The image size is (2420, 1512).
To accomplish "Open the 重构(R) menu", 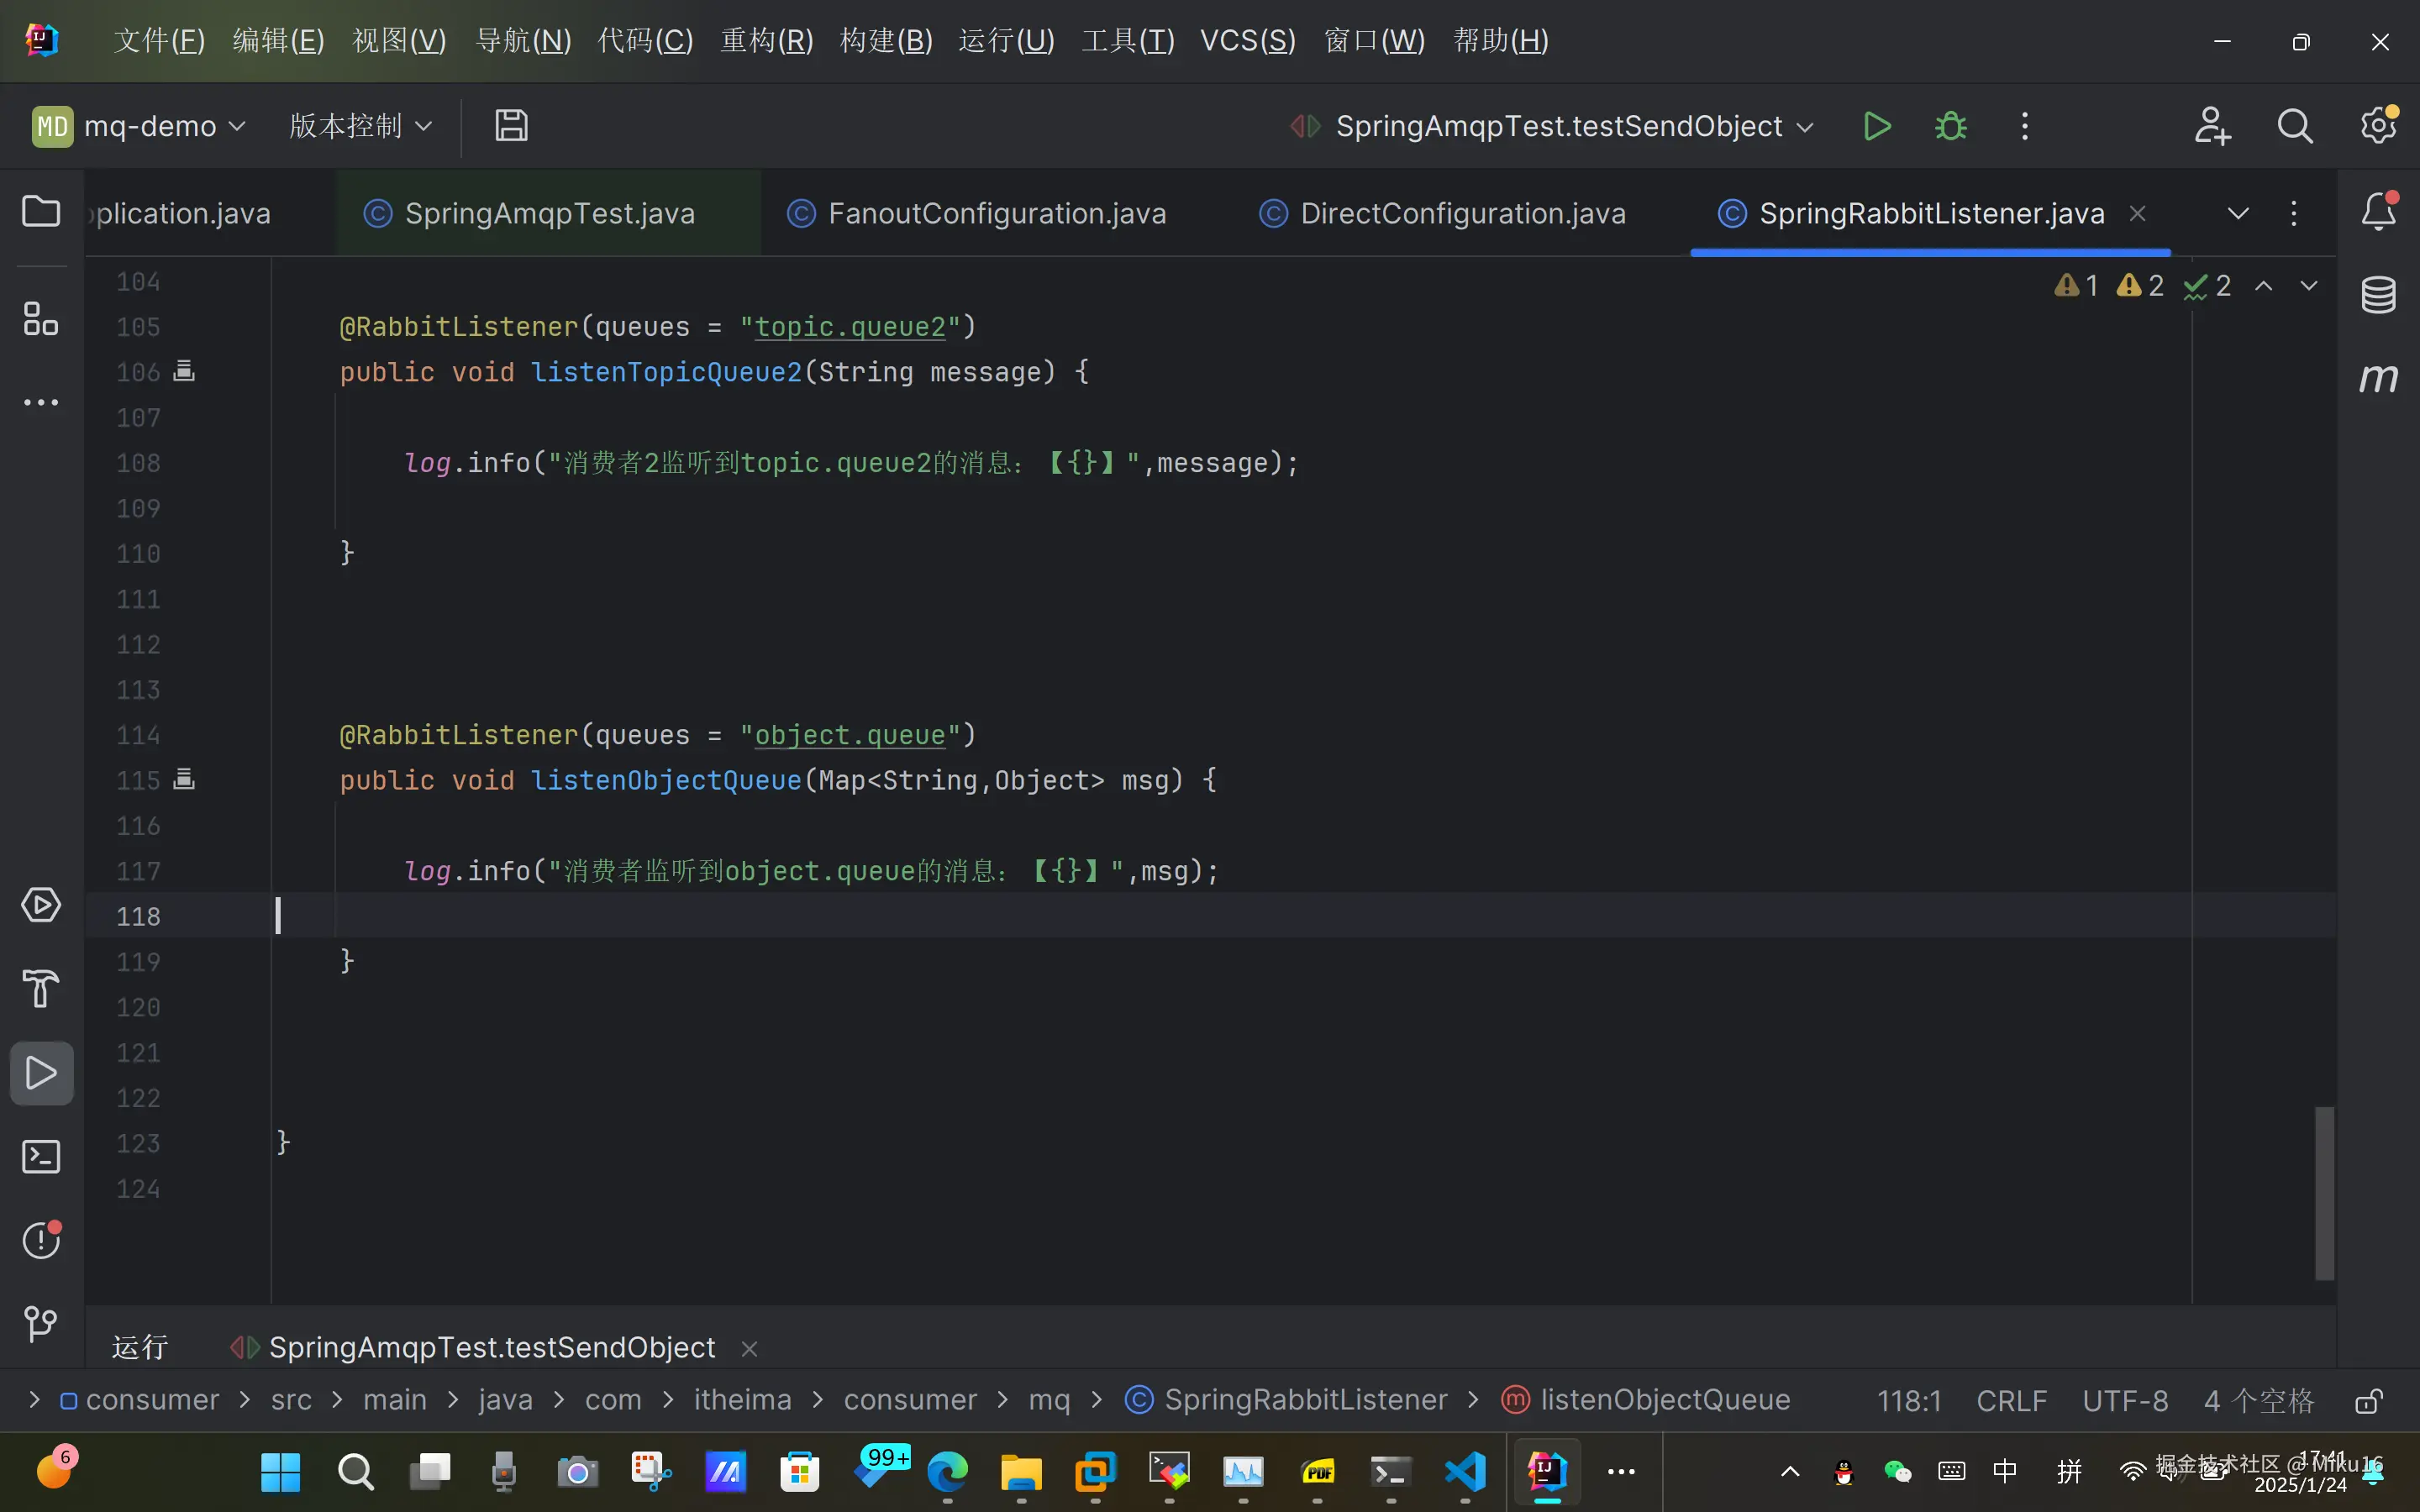I will tap(767, 41).
